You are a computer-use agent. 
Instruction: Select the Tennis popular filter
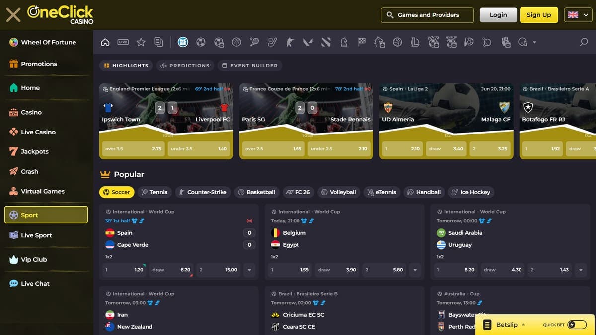click(x=154, y=192)
